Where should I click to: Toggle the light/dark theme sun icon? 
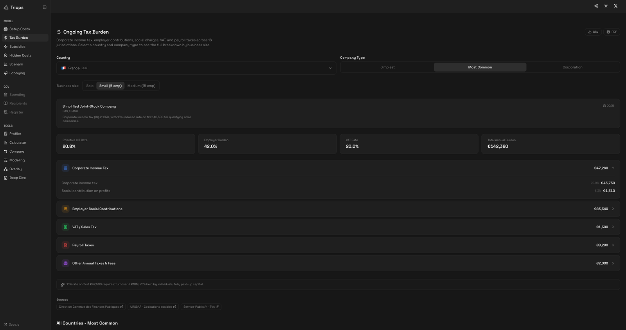(x=606, y=6)
